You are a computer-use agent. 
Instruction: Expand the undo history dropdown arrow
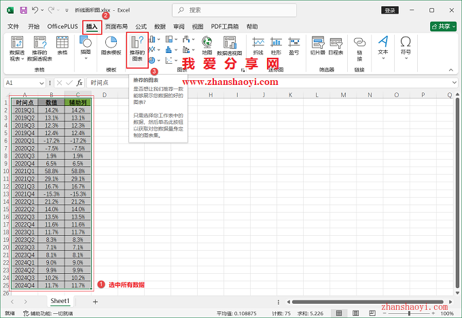(42, 10)
